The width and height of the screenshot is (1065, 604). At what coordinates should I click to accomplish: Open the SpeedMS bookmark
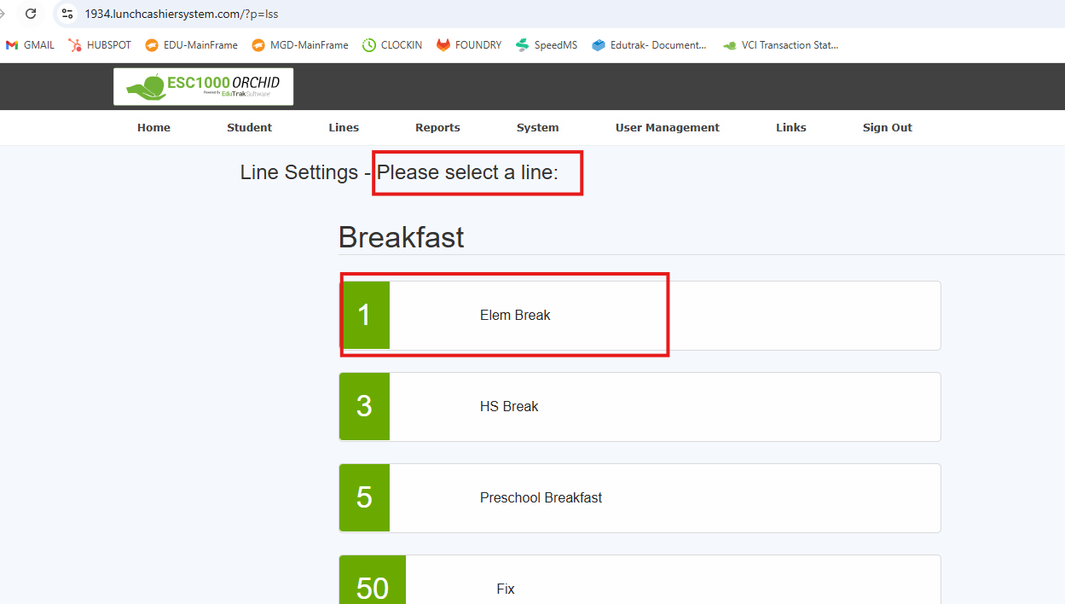pyautogui.click(x=547, y=45)
